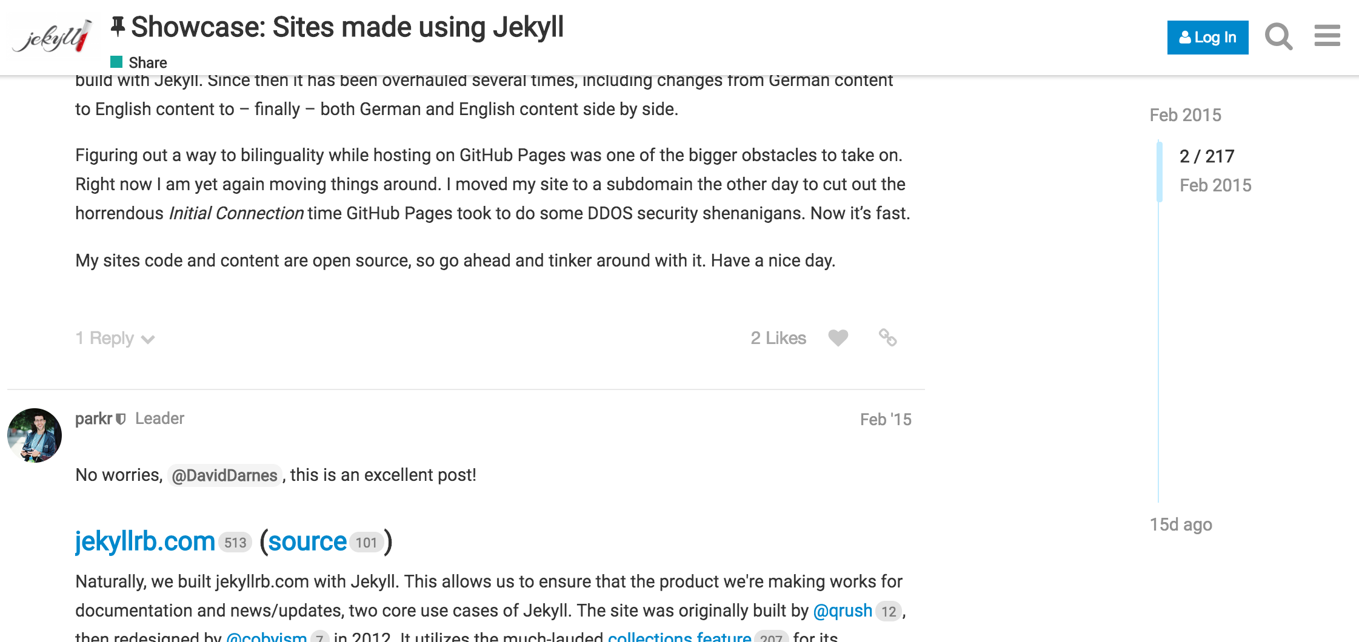Open the search magnifier icon
The height and width of the screenshot is (642, 1359).
tap(1278, 37)
